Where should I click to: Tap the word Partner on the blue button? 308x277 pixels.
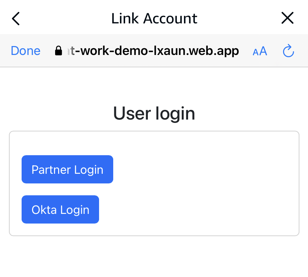51,169
